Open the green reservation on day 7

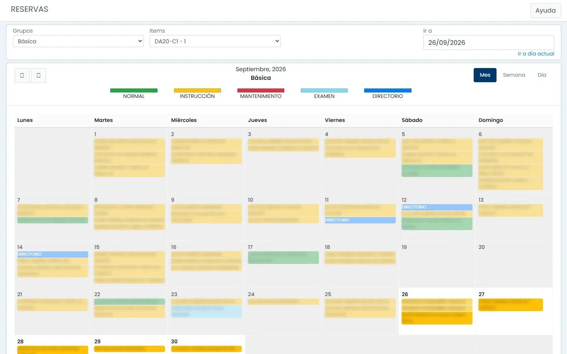[52, 220]
